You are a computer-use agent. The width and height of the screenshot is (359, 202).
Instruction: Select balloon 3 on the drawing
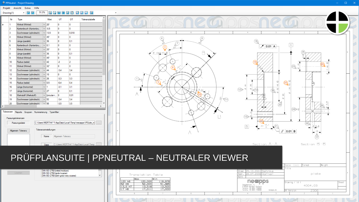165,47
